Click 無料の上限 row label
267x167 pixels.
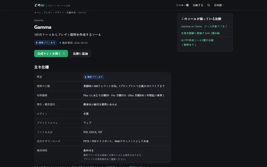click(43, 86)
